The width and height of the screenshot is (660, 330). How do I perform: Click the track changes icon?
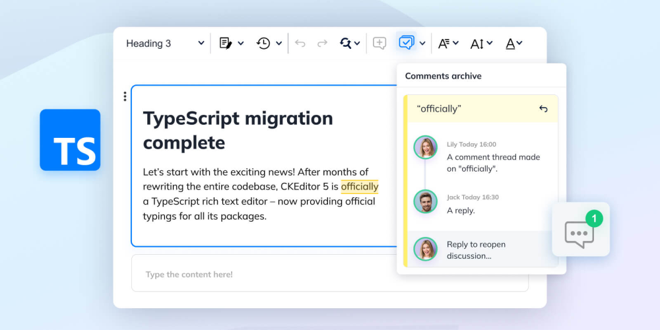[x=226, y=43]
